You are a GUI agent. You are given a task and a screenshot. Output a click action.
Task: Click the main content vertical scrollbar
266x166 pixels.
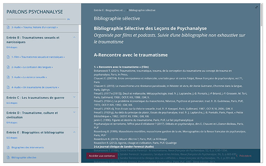(262, 15)
